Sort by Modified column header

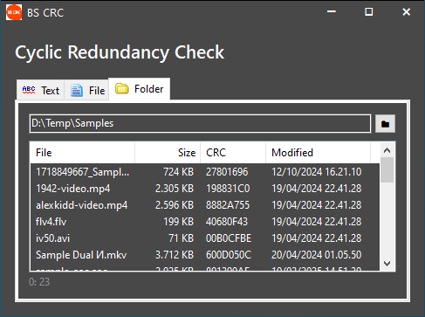318,153
